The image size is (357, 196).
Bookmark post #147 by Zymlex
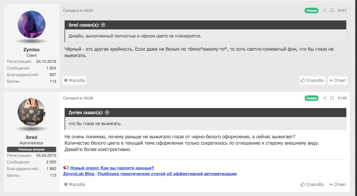point(332,11)
